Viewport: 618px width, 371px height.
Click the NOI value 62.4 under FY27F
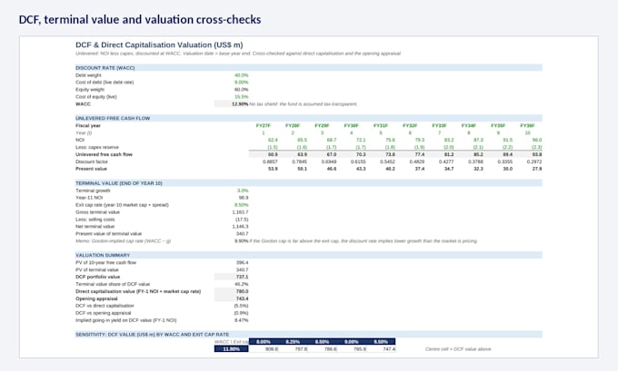273,140
